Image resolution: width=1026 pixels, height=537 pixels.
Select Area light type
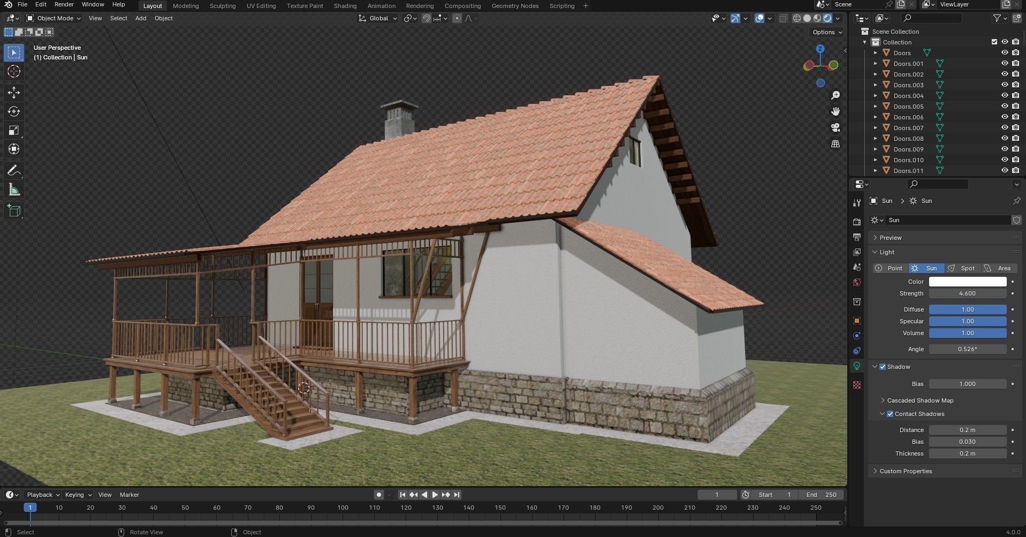click(x=999, y=268)
